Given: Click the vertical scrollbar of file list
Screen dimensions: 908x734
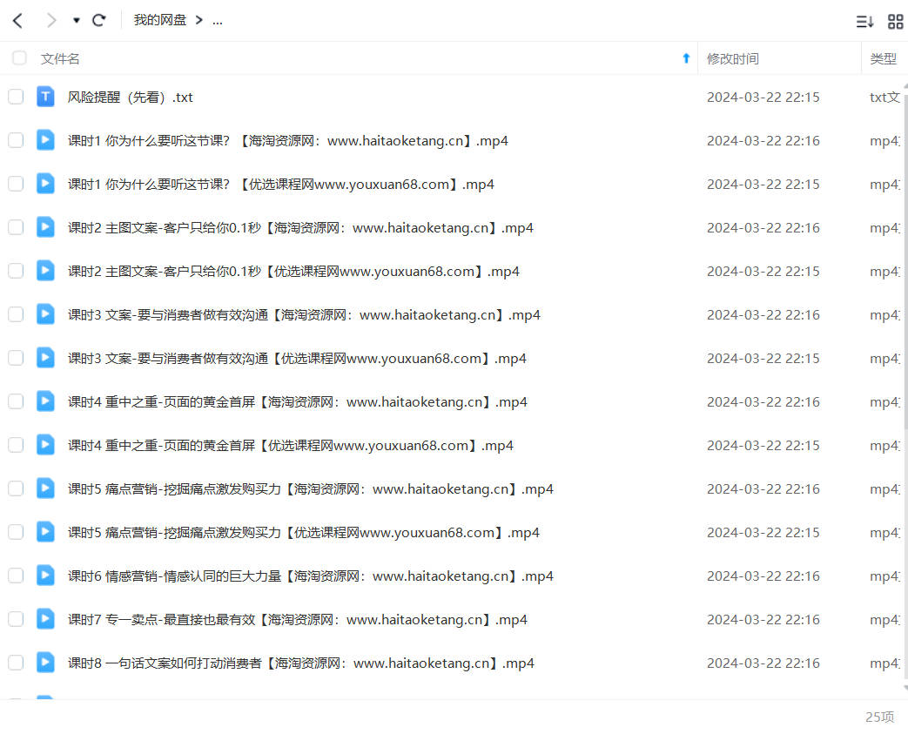Looking at the screenshot, I should (x=905, y=260).
